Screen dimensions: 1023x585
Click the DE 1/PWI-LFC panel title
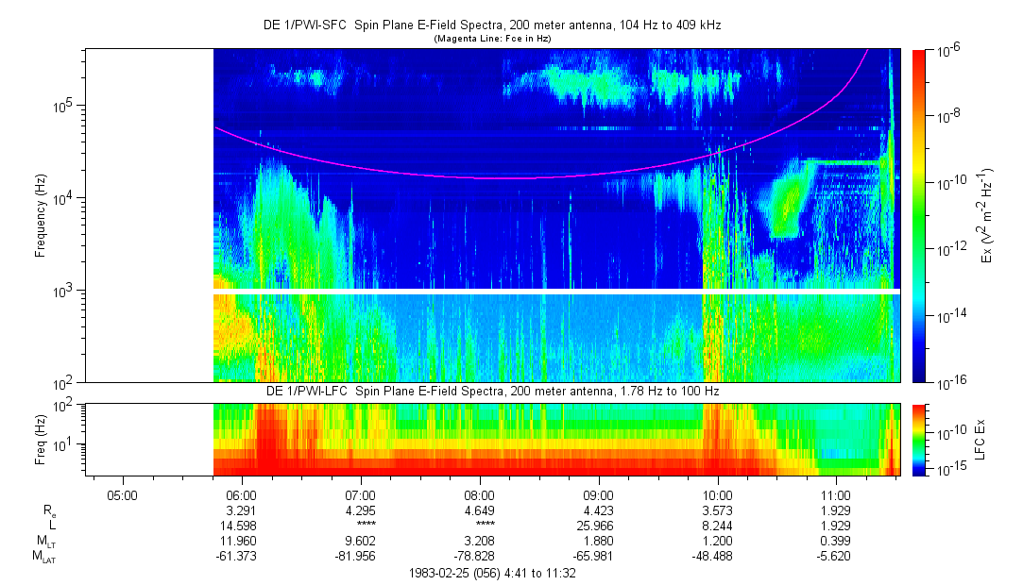pyautogui.click(x=491, y=391)
